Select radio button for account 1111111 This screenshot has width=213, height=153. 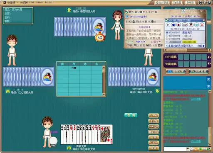(x=167, y=36)
